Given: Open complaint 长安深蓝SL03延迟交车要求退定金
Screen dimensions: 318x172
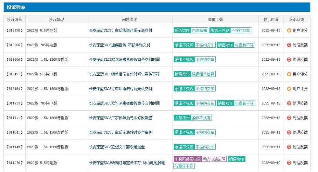Looking at the screenshot, I should pos(117,147).
